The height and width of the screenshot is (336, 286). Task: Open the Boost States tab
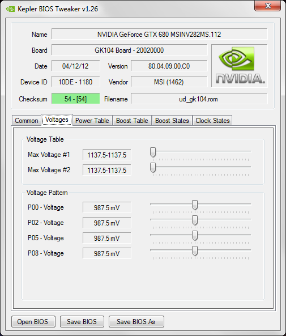point(172,121)
